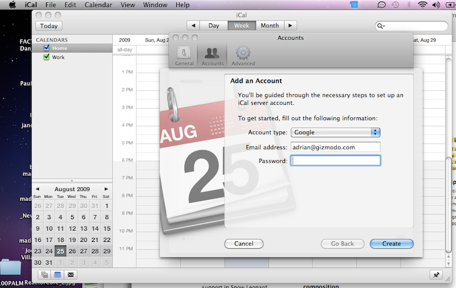This screenshot has height=288, width=456.
Task: Select August 25 in mini calendar
Action: (60, 251)
